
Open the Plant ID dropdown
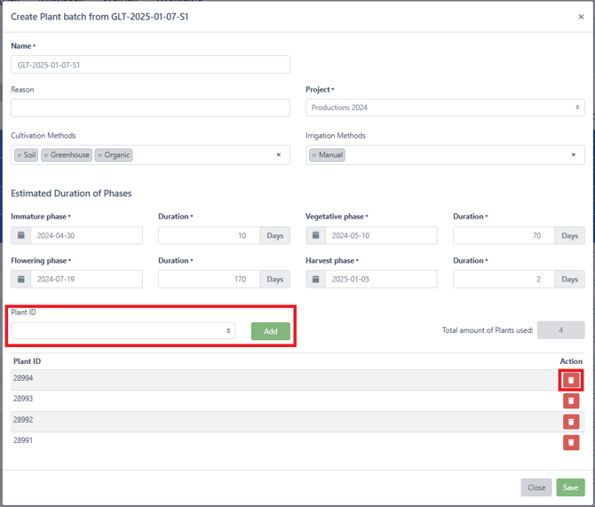(123, 330)
